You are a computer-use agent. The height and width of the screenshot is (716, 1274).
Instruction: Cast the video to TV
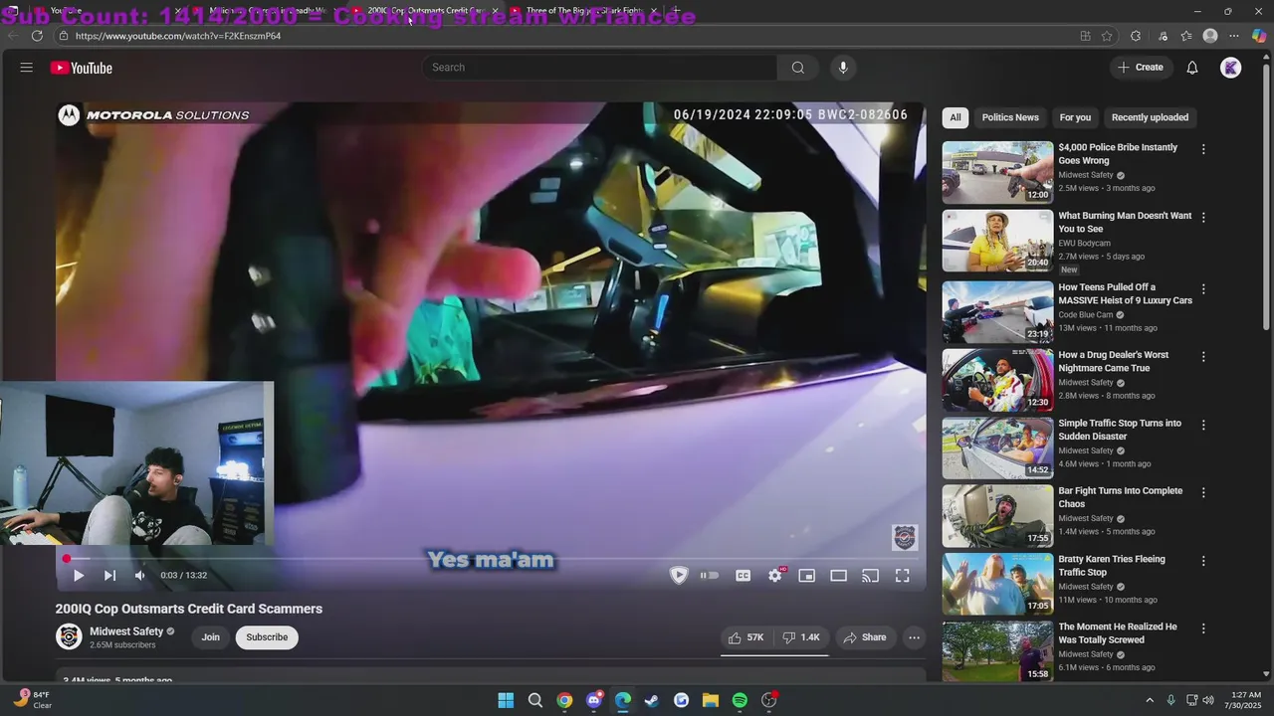(x=871, y=576)
